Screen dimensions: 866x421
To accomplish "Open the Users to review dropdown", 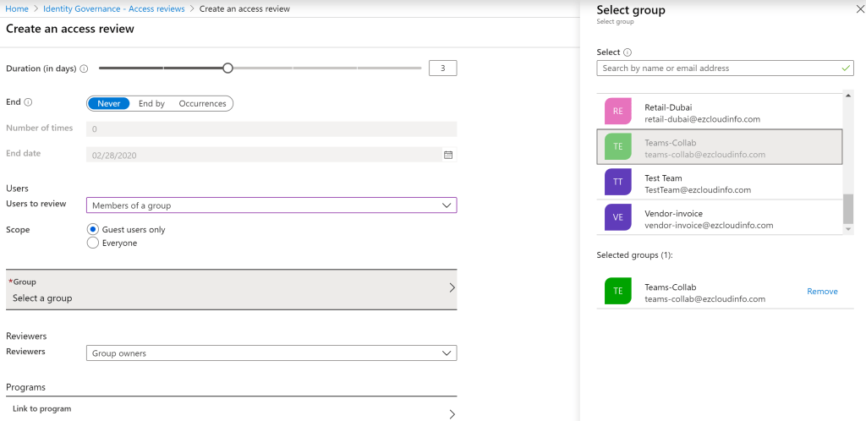I will 271,205.
